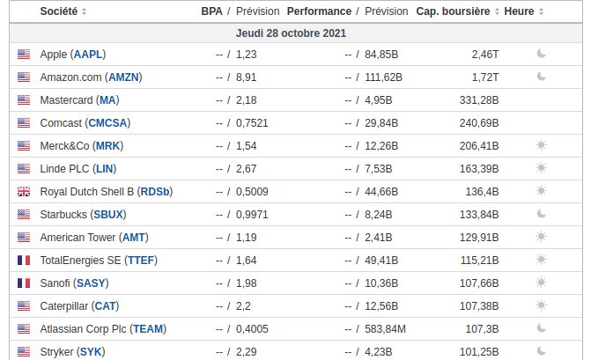Click the Jeudi 28 octobre 2021 date row
The width and height of the screenshot is (591, 360).
tap(291, 33)
